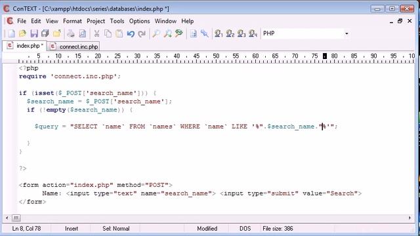Run user command 2 icon

230,33
